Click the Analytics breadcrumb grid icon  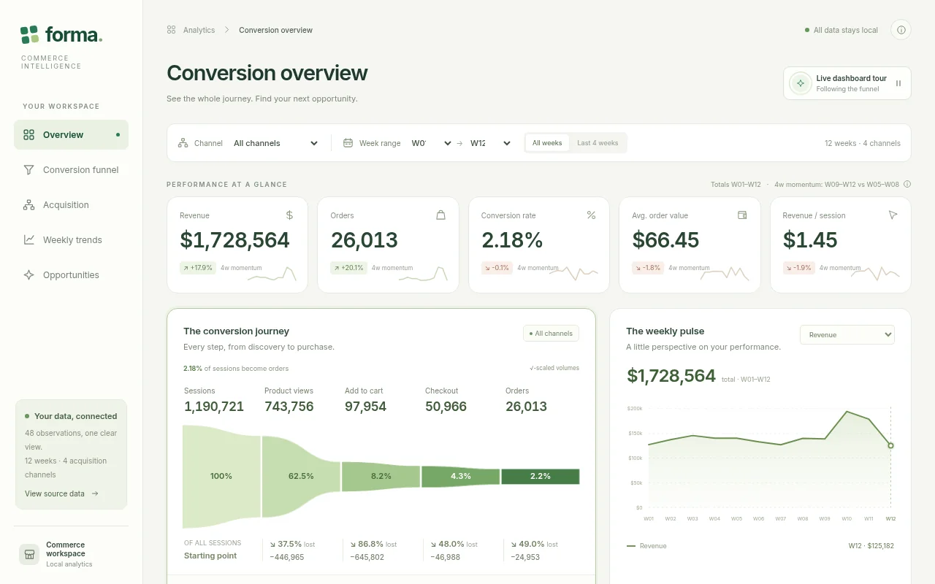pyautogui.click(x=172, y=30)
